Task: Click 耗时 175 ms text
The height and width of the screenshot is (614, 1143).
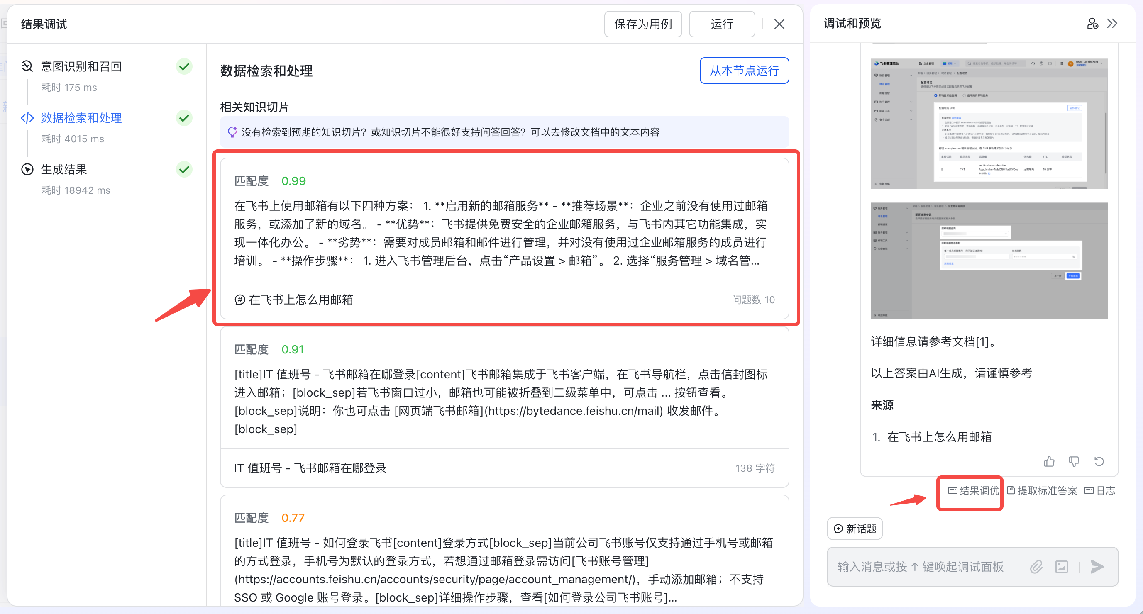Action: (x=69, y=88)
